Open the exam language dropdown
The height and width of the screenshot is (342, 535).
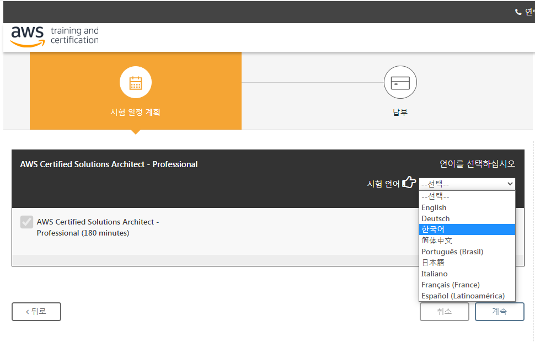point(467,184)
